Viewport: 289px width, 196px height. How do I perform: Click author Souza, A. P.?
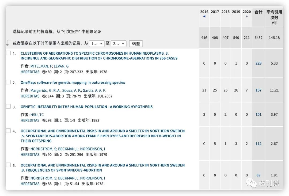click(72, 91)
